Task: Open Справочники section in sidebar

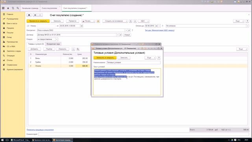Action: click(x=12, y=65)
